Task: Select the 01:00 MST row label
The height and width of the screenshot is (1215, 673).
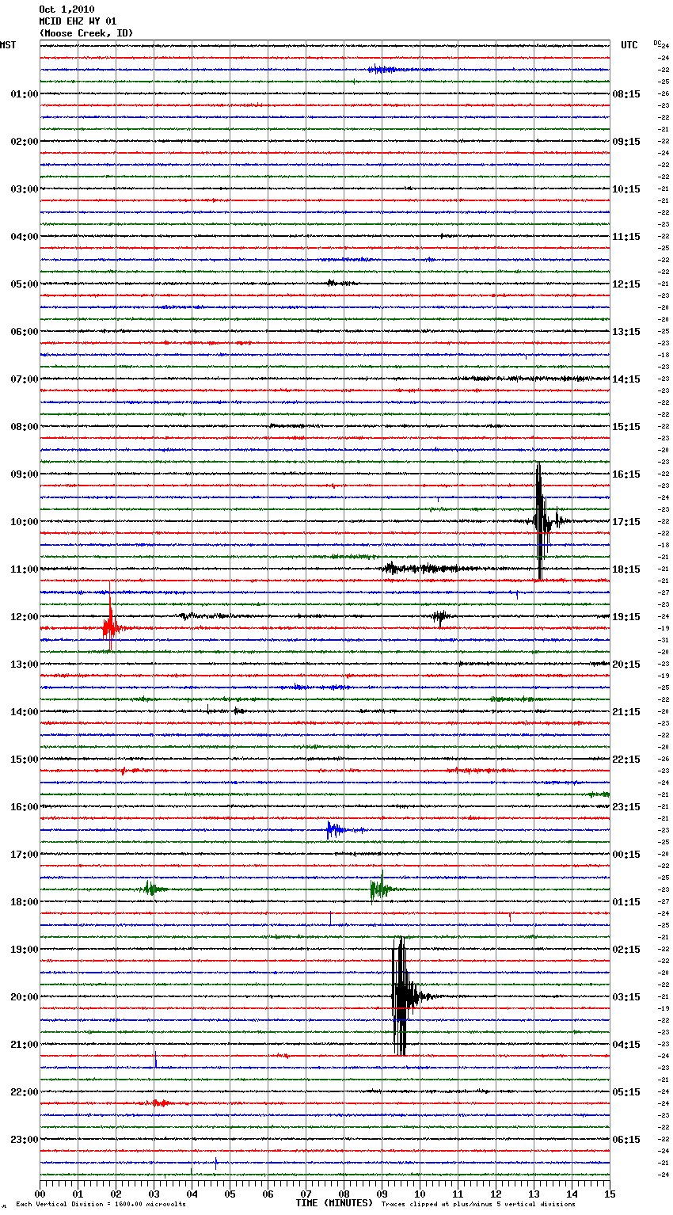Action: click(24, 94)
